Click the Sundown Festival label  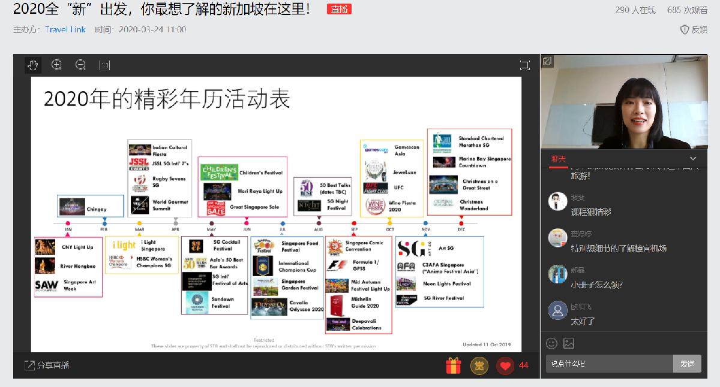(223, 302)
